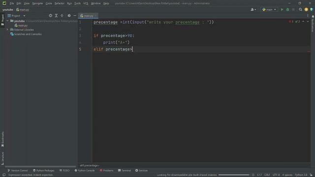Open the Navigate menu
The image size is (315, 177).
(x=37, y=3)
